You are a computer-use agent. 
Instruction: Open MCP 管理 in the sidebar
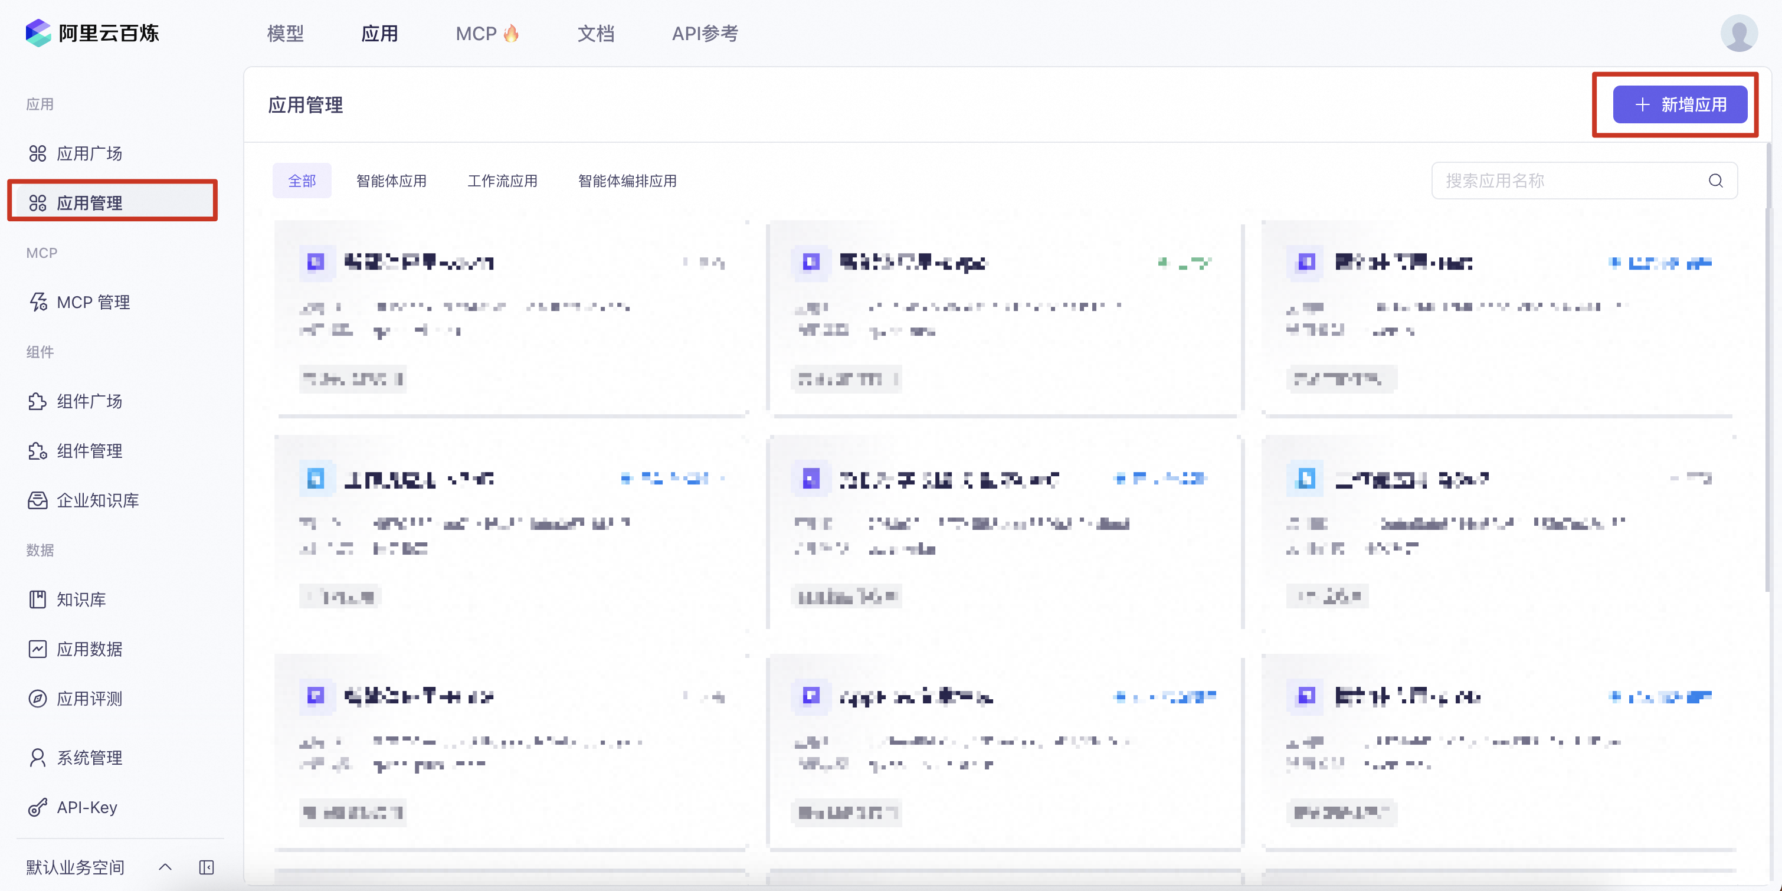[x=93, y=302]
